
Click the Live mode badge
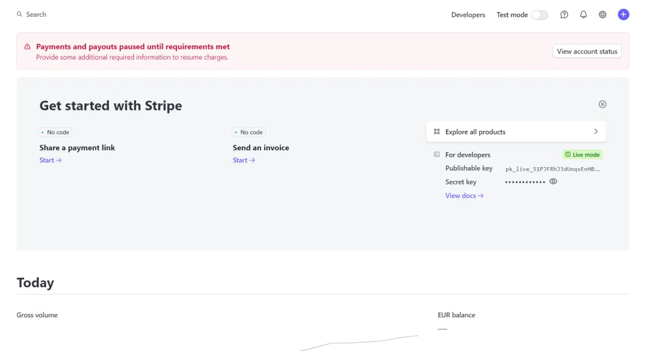583,155
